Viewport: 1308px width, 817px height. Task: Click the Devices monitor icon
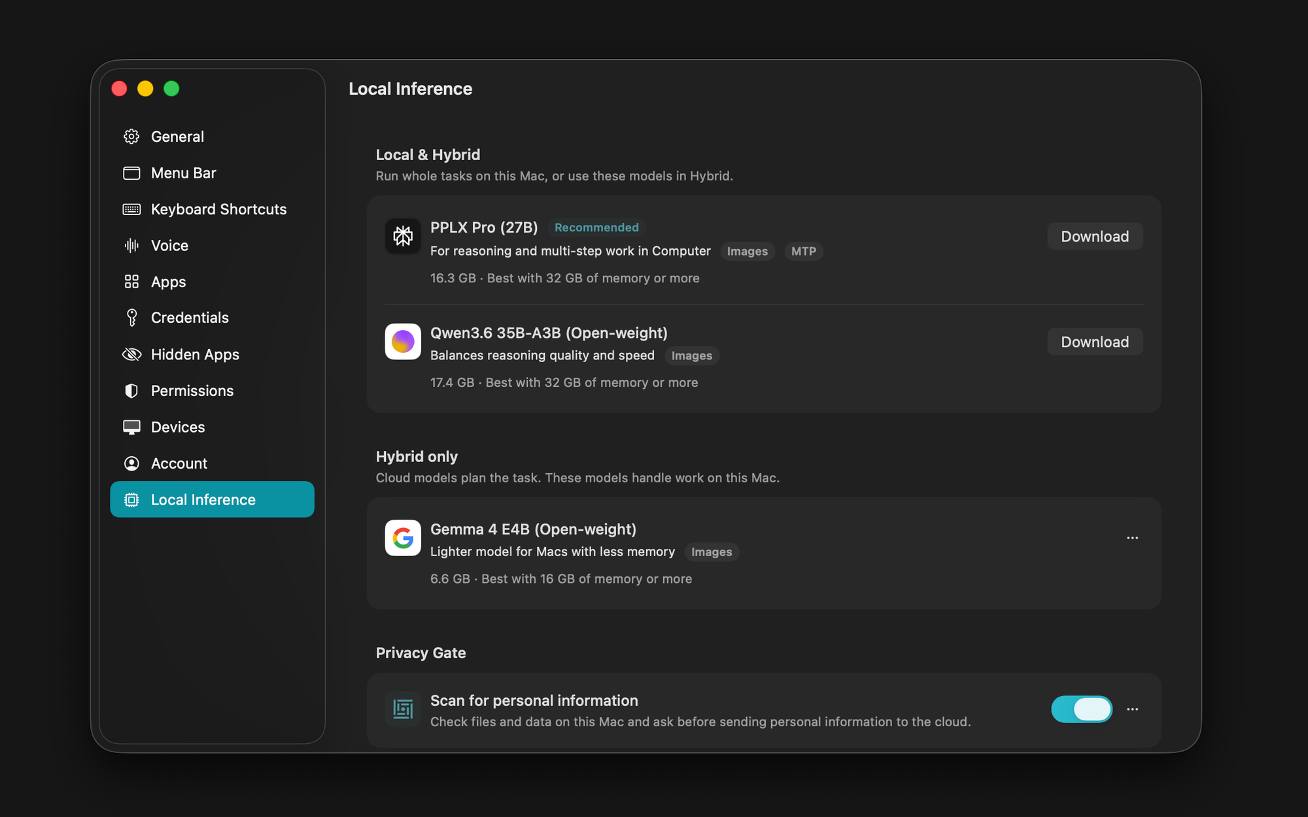[x=131, y=427]
